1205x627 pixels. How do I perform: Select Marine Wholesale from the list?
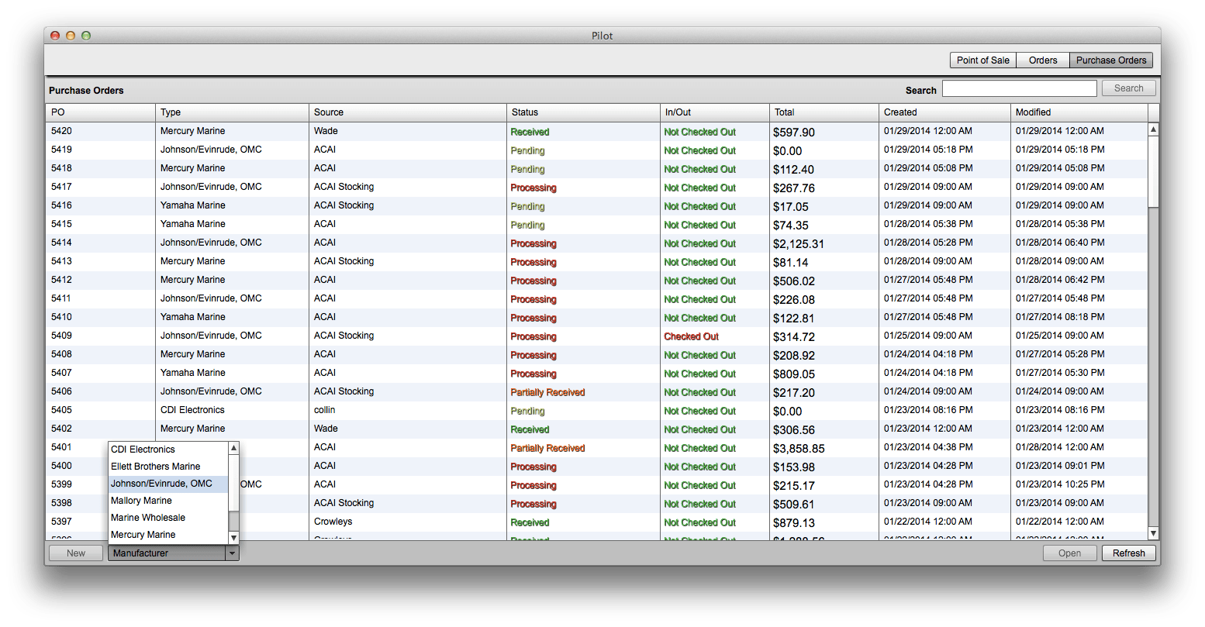(x=148, y=518)
